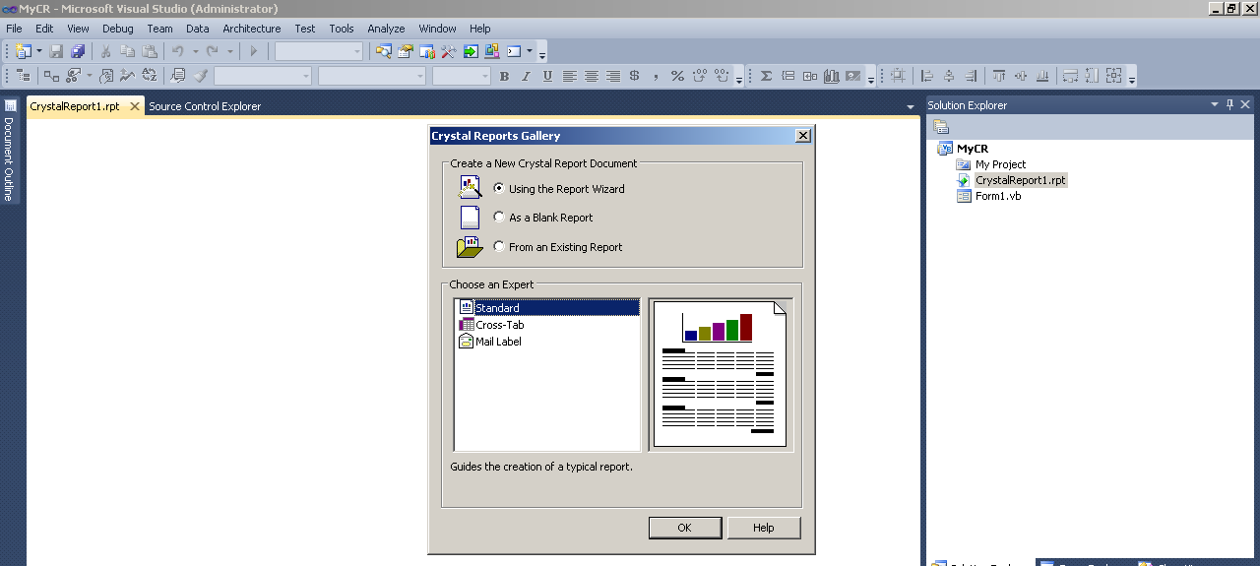Click the Save icon in toolbar
The width and height of the screenshot is (1260, 566).
[x=56, y=51]
